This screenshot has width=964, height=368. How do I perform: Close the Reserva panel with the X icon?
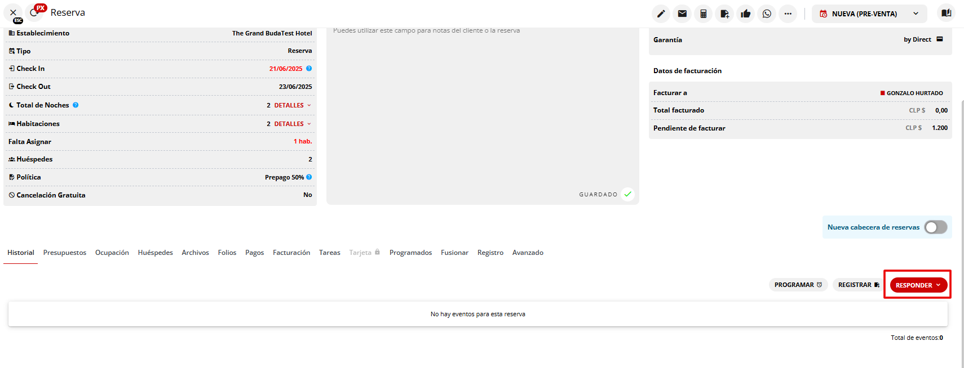tap(13, 12)
